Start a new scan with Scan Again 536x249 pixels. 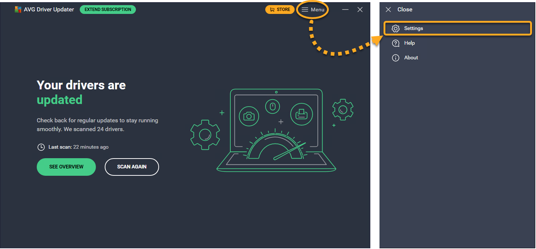pos(132,167)
